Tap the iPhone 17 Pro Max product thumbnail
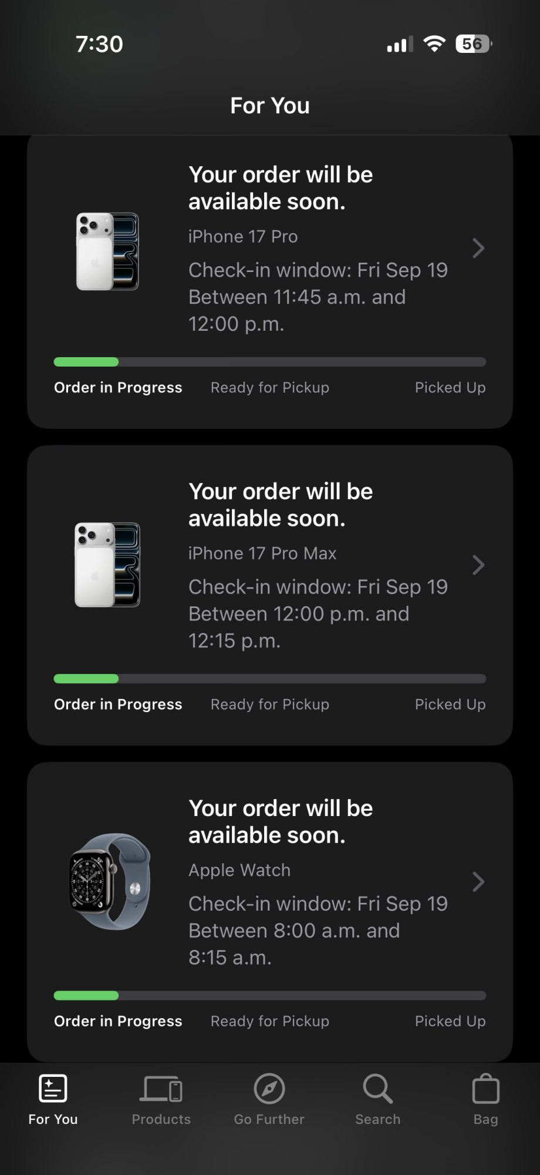The width and height of the screenshot is (540, 1175). pyautogui.click(x=107, y=565)
